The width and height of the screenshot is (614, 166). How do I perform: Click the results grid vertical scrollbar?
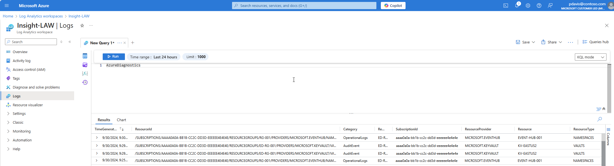[x=603, y=150]
